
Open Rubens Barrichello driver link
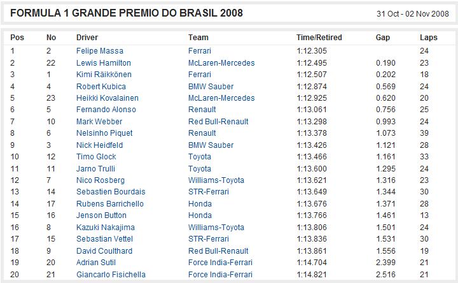(x=110, y=204)
